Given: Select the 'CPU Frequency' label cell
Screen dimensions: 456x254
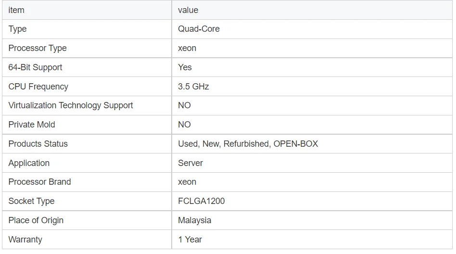Looking at the screenshot, I should (x=38, y=87).
